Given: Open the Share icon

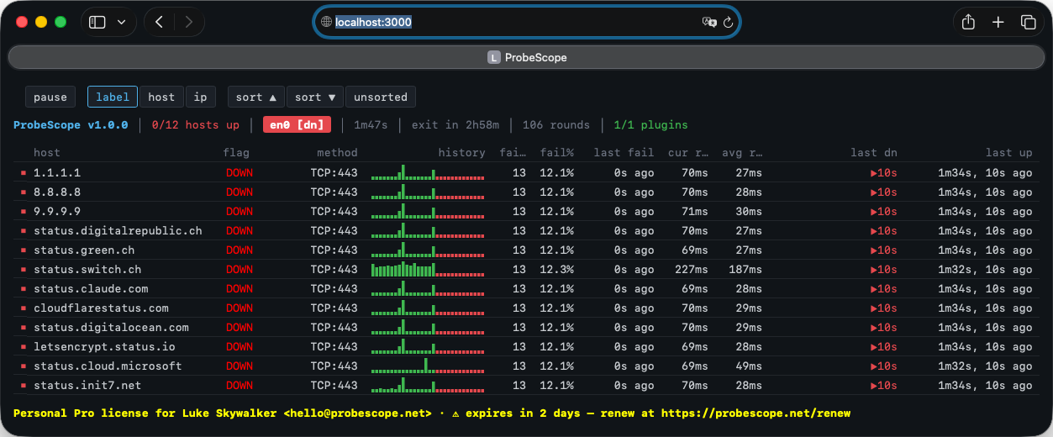Looking at the screenshot, I should click(x=968, y=22).
